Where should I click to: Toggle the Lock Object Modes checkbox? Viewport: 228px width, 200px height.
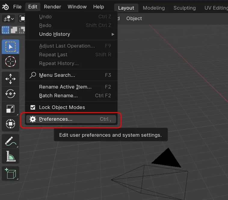click(x=33, y=107)
